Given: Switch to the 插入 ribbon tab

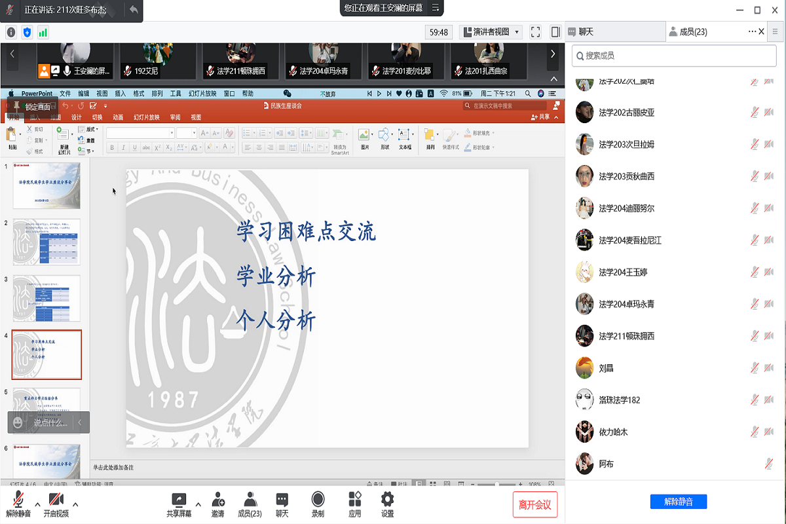Looking at the screenshot, I should coord(34,117).
